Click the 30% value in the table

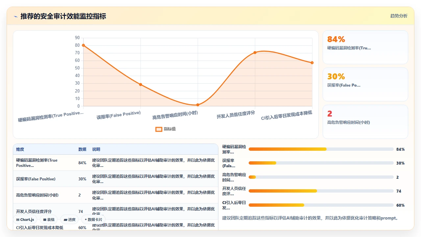[82, 179]
